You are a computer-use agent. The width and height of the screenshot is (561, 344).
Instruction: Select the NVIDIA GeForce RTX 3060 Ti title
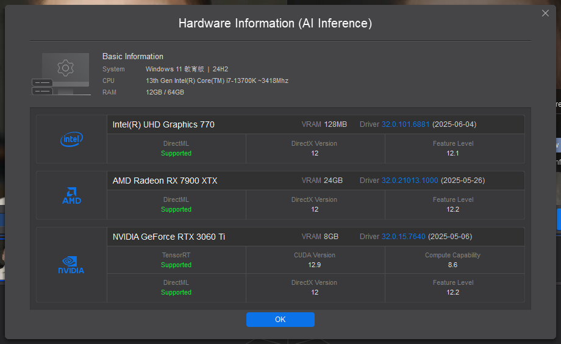[169, 237]
